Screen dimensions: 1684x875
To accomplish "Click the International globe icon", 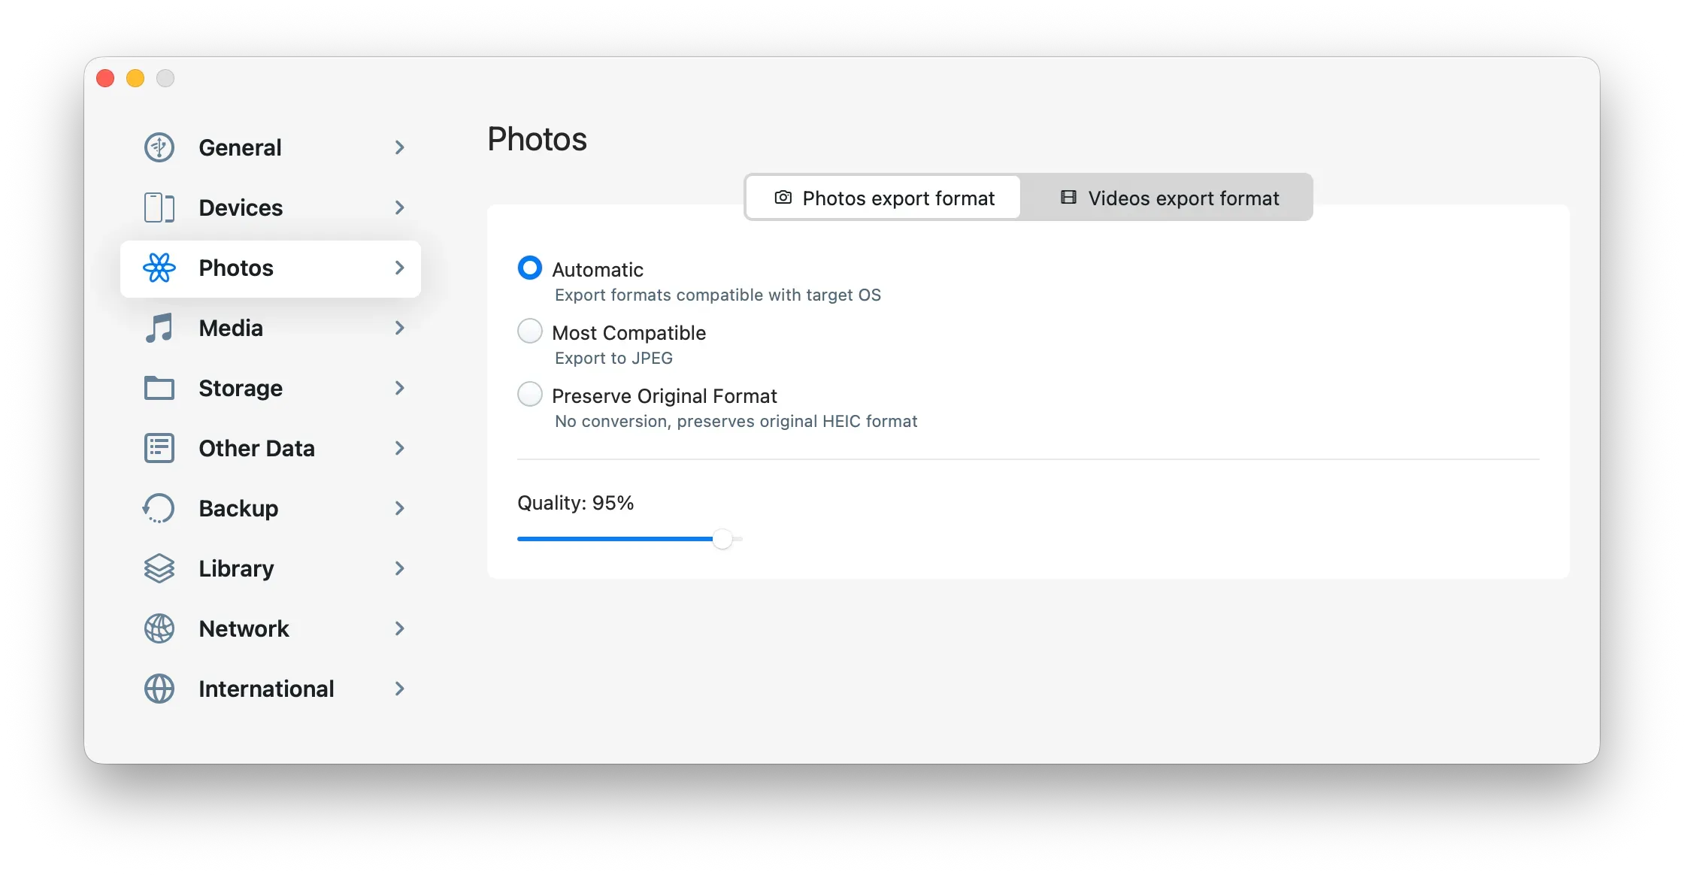I will click(159, 689).
